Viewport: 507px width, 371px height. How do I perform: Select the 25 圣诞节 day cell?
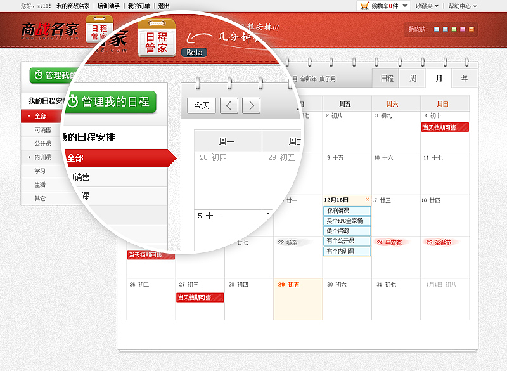coord(445,257)
